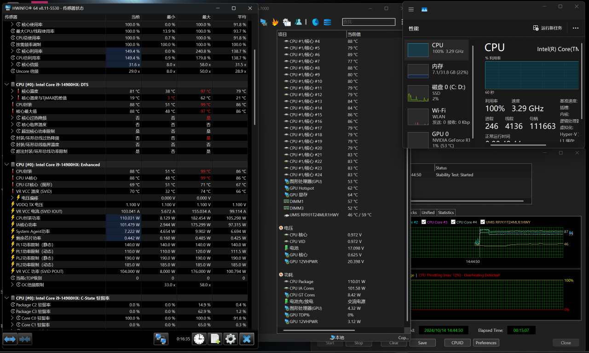
Task: Click the log file icon with plus
Action: [215, 339]
